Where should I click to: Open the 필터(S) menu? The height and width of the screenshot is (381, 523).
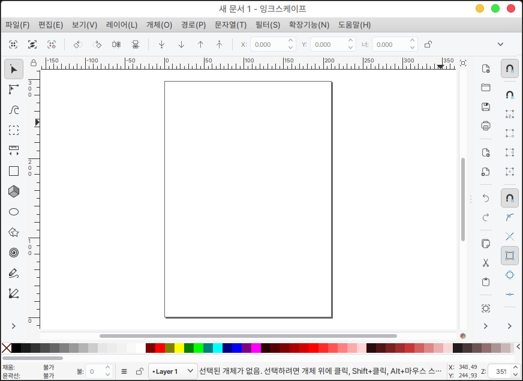coord(267,25)
